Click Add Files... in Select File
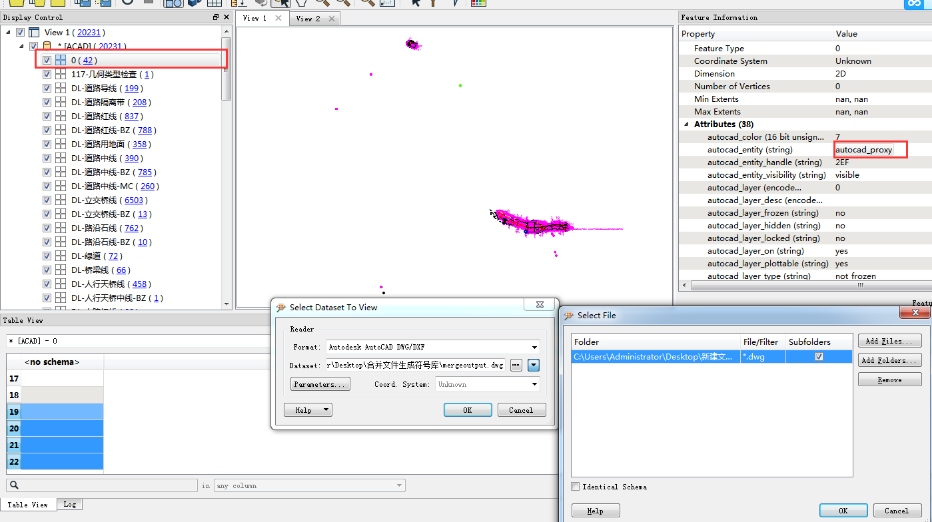 tap(890, 341)
